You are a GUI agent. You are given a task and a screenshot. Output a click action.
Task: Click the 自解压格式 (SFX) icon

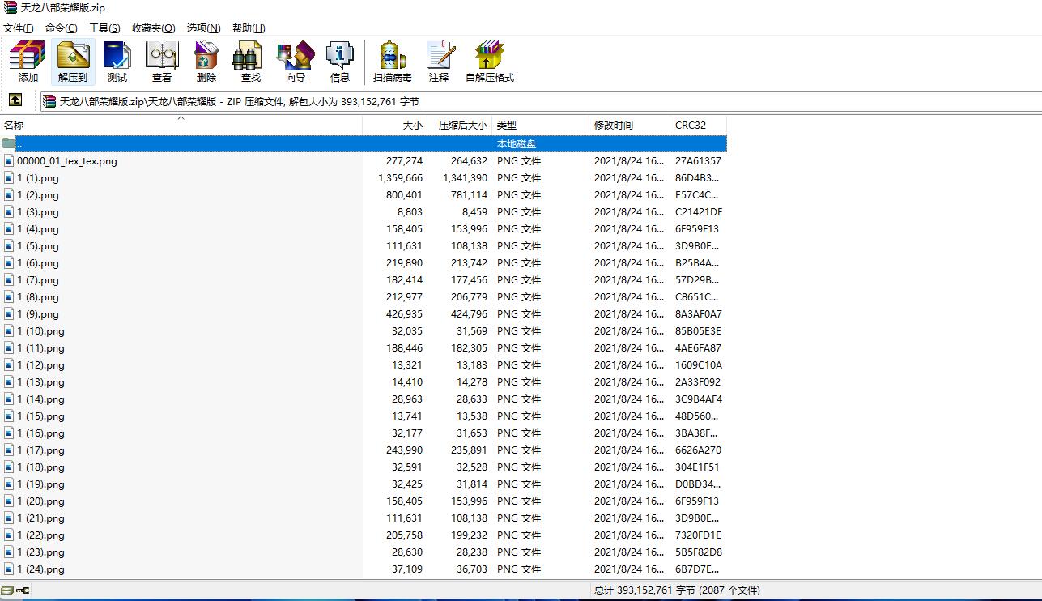coord(490,62)
